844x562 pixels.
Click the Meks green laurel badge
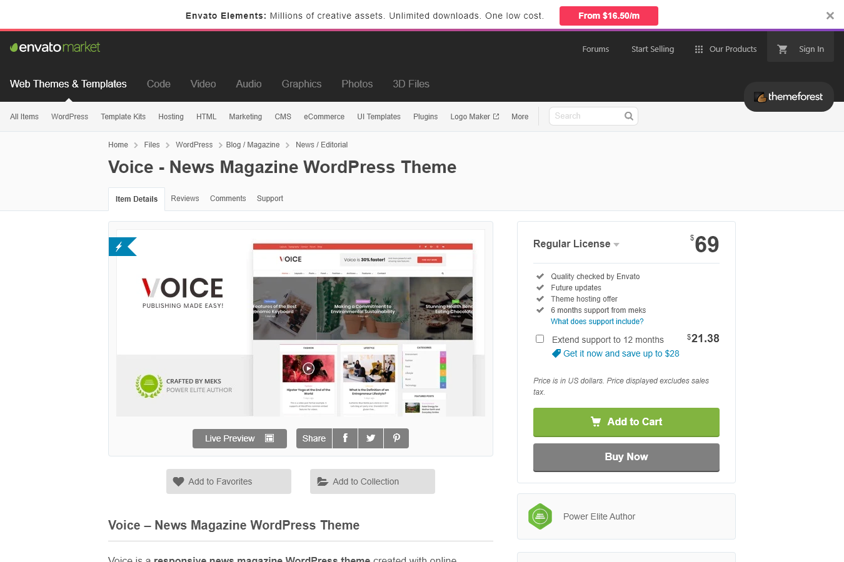point(149,385)
